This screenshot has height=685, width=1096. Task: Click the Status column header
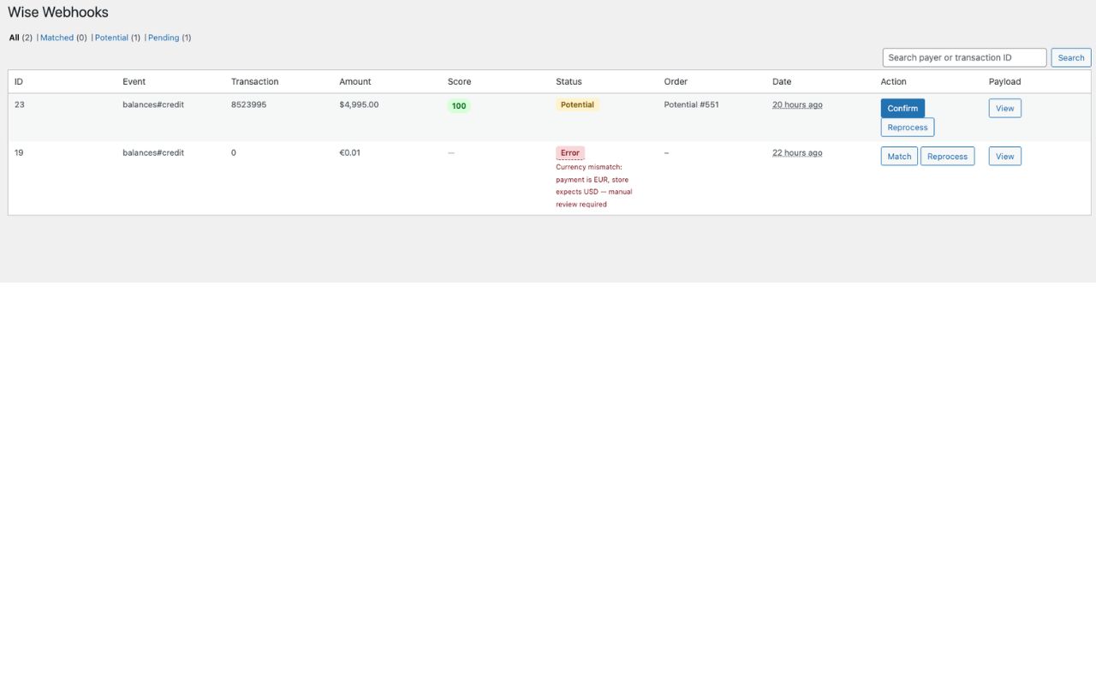(x=569, y=82)
